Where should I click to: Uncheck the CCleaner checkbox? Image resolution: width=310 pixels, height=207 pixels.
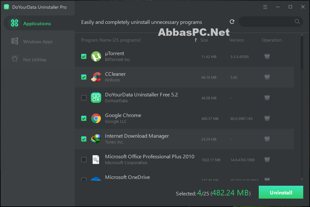(84, 77)
